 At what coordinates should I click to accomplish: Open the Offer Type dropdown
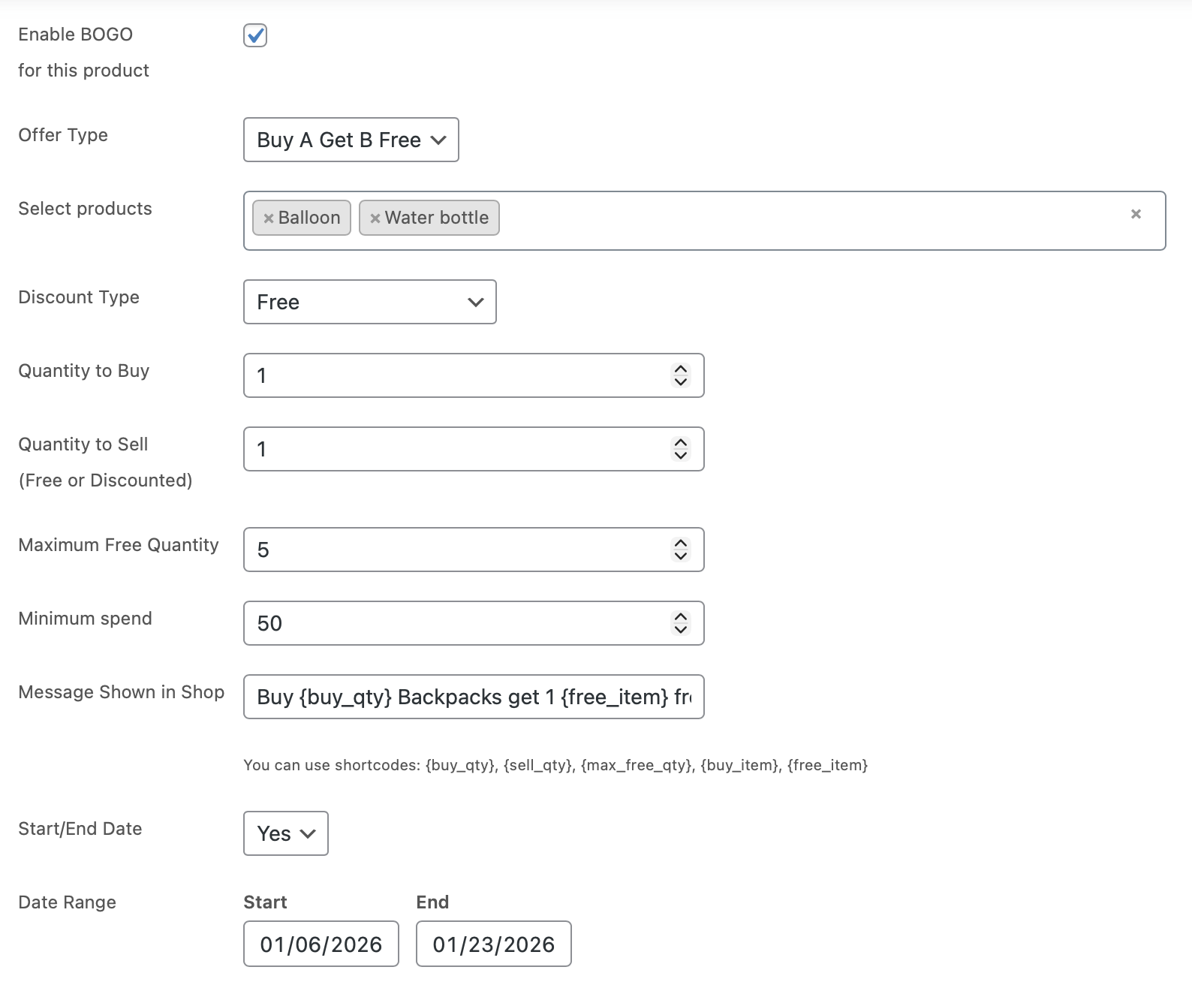pyautogui.click(x=351, y=140)
